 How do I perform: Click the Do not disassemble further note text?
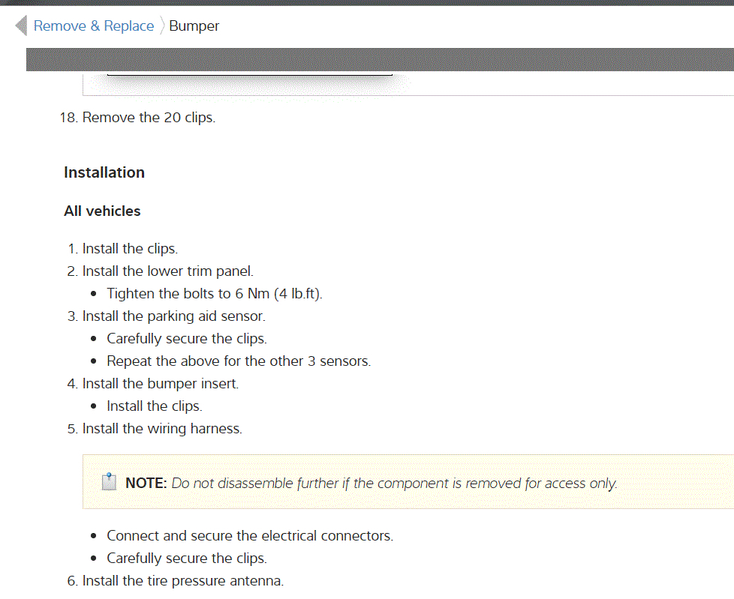click(394, 484)
